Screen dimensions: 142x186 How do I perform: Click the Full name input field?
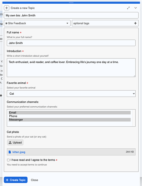coord(71,43)
